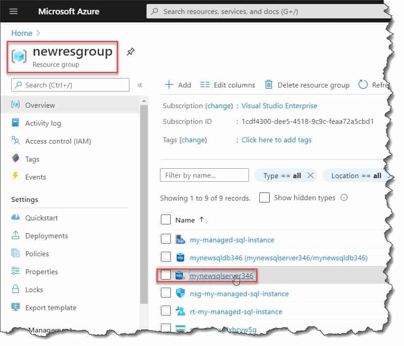The width and height of the screenshot is (404, 346).
Task: Open the hamburger portal menu
Action: [x=13, y=11]
